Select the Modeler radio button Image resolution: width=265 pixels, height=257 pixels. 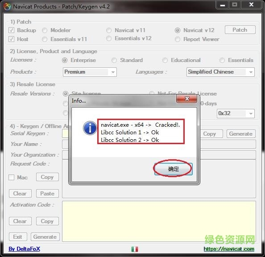[x=45, y=30]
